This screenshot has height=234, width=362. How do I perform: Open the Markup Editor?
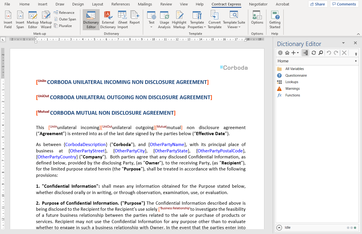32,20
